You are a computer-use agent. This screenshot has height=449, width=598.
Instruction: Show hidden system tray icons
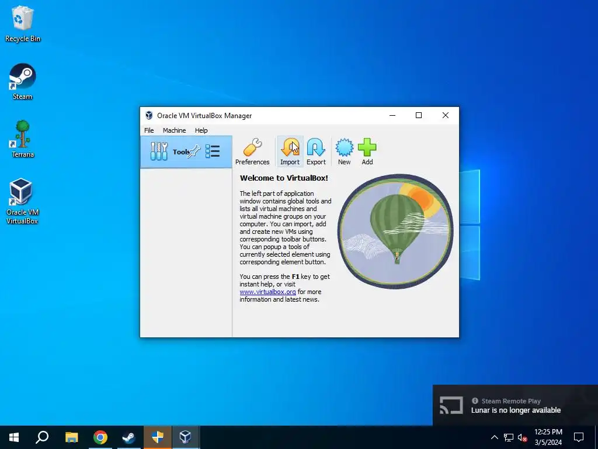[494, 437]
